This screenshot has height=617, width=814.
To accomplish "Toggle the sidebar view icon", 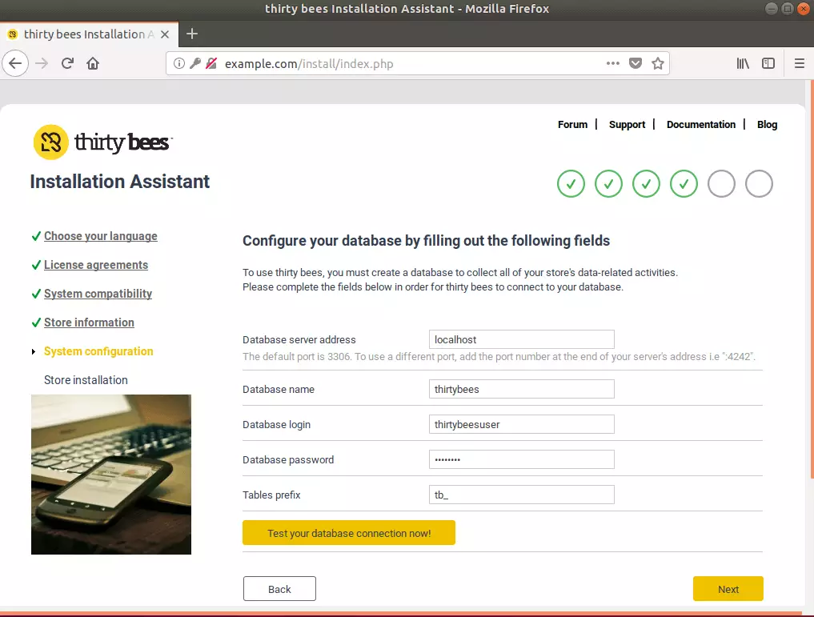I will [768, 63].
